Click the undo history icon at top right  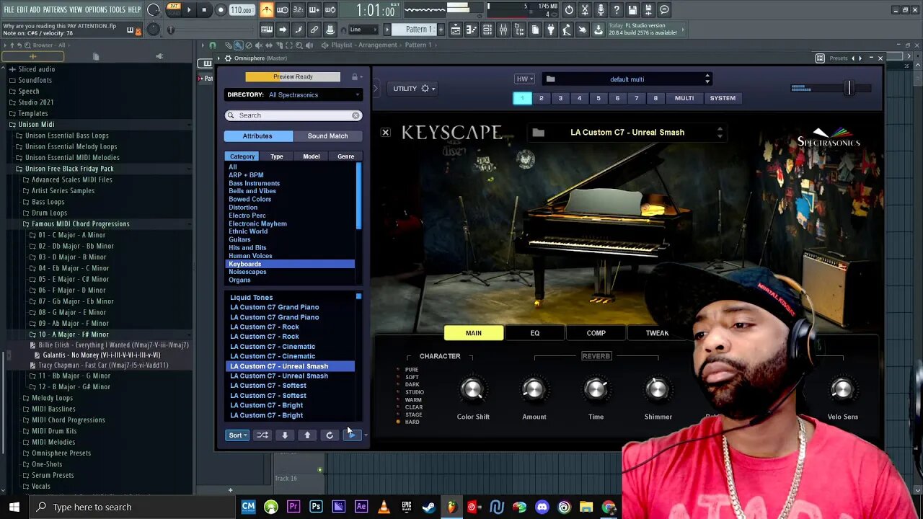(569, 10)
